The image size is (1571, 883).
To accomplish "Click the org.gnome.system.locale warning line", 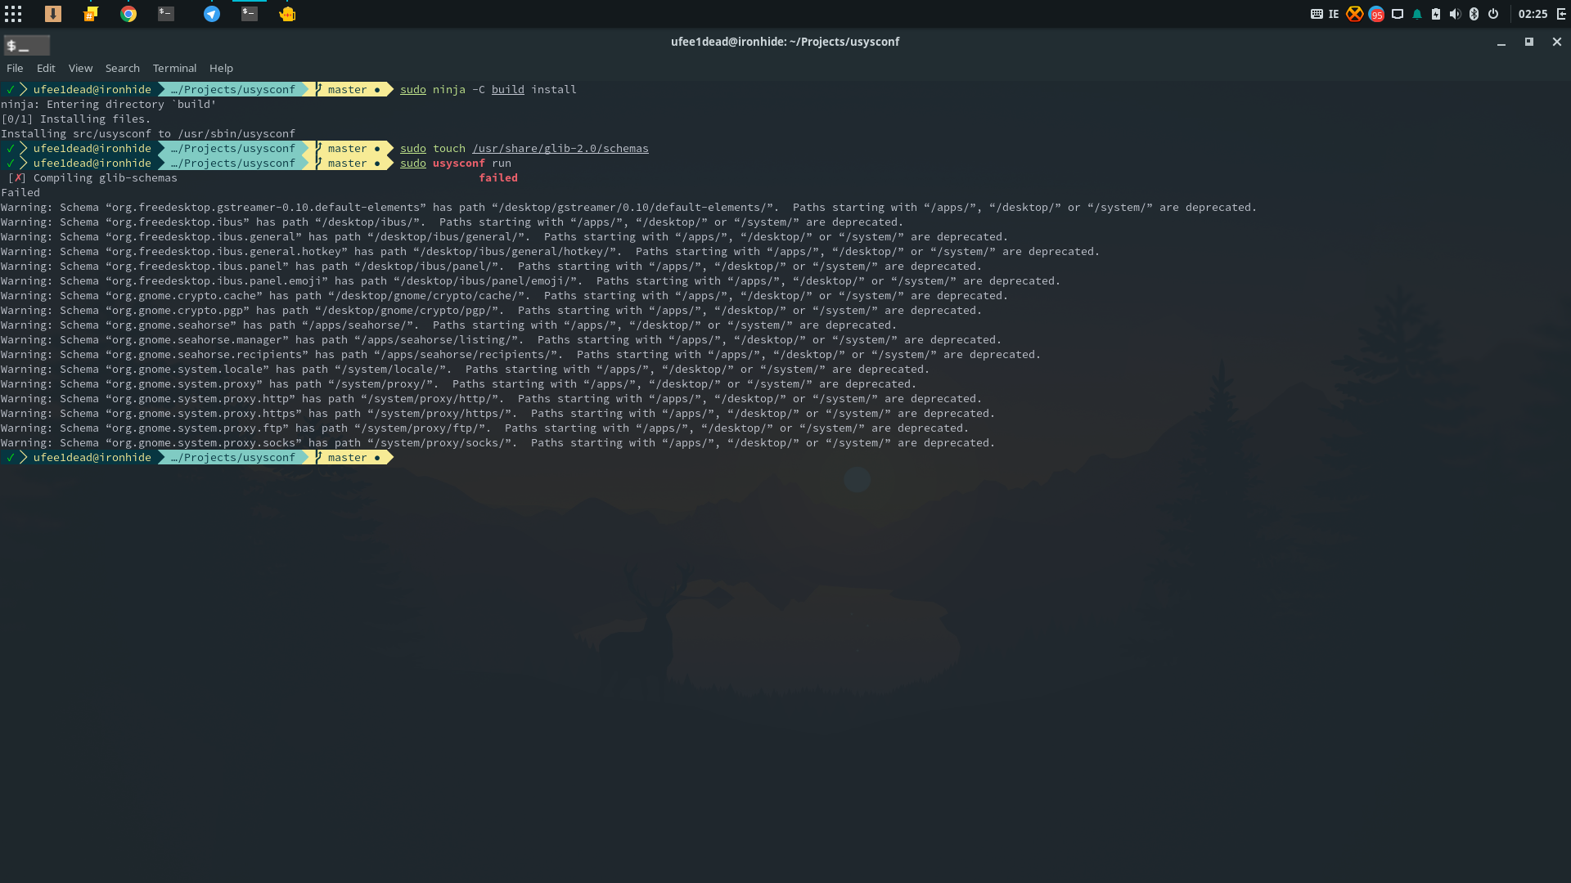I will click(466, 369).
